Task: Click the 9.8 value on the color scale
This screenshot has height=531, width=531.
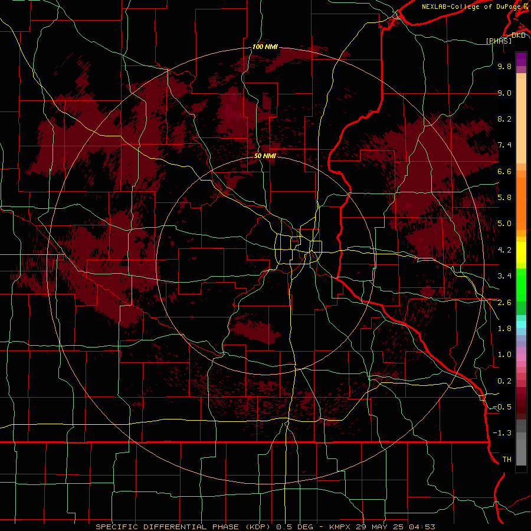Action: pyautogui.click(x=504, y=66)
